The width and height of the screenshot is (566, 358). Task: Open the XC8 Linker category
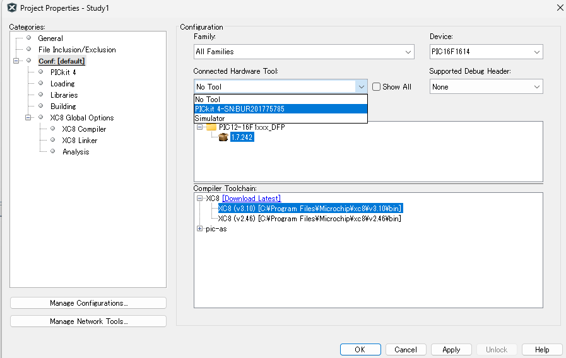pyautogui.click(x=80, y=141)
